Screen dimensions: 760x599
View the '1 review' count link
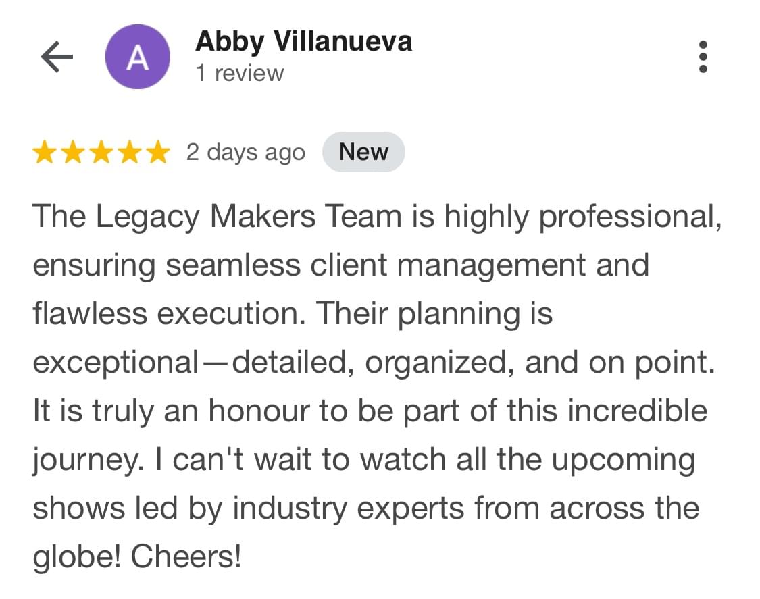click(x=239, y=73)
